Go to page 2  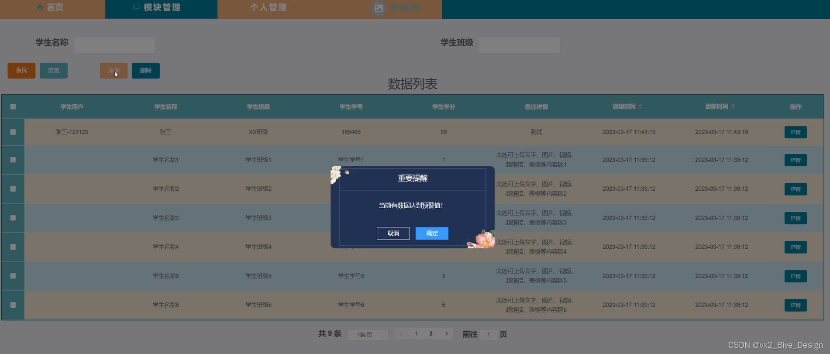point(431,333)
